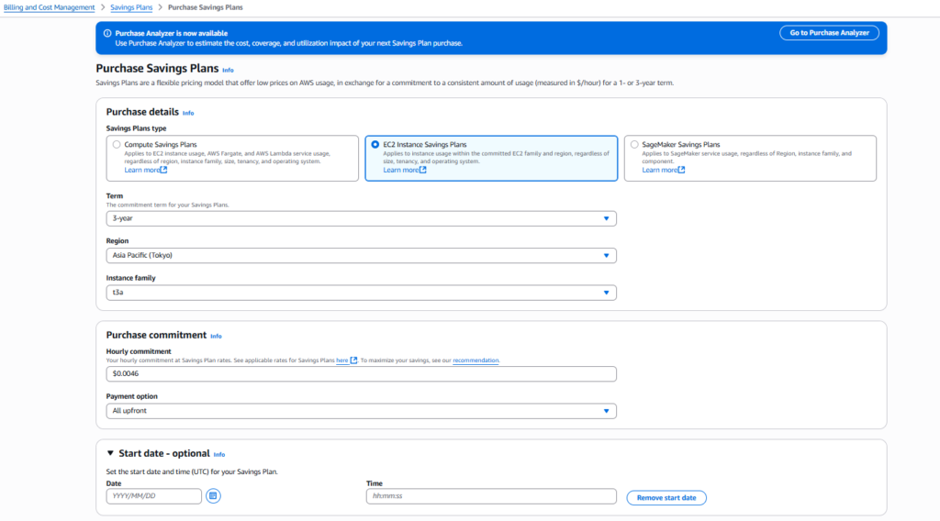This screenshot has height=521, width=940.
Task: Select SageMaker Savings Plans radio button
Action: tap(634, 144)
